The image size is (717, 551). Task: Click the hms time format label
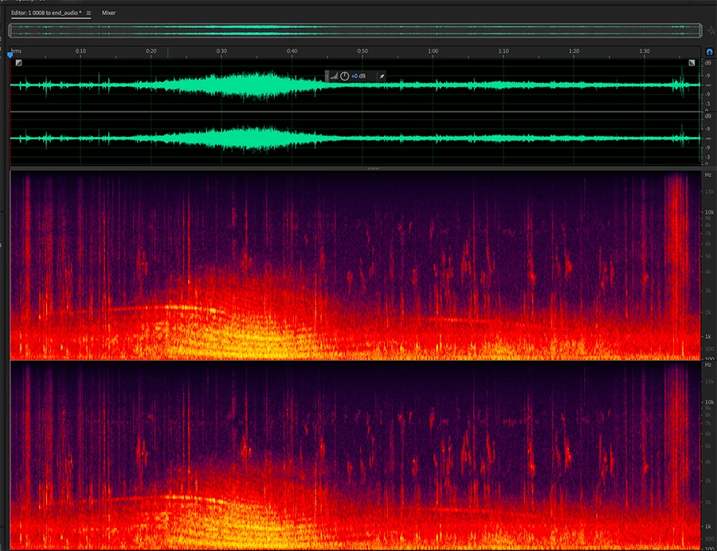16,51
